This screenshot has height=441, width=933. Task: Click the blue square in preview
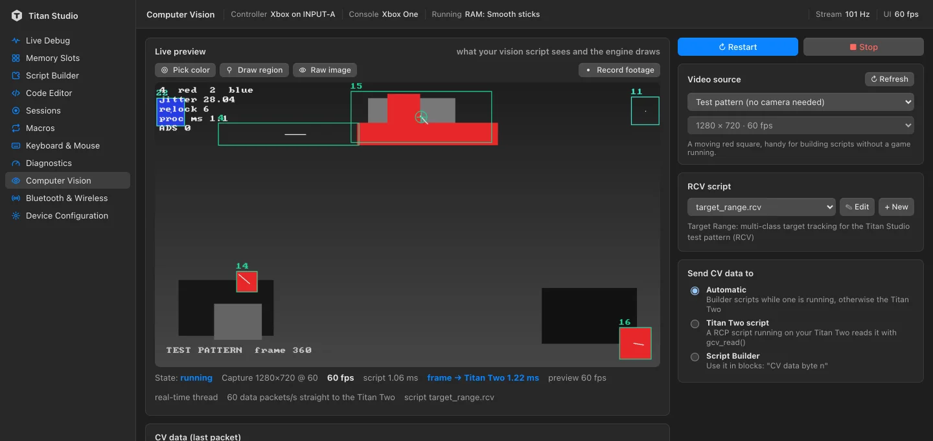click(x=171, y=111)
